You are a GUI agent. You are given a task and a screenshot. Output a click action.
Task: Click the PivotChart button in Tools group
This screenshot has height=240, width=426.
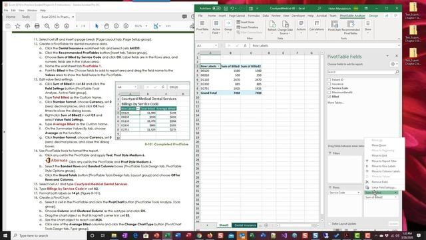point(334,27)
